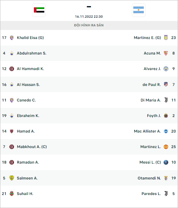Click Manchester City crest next to Alvarez J.
178x208 pixels.
tap(166, 69)
